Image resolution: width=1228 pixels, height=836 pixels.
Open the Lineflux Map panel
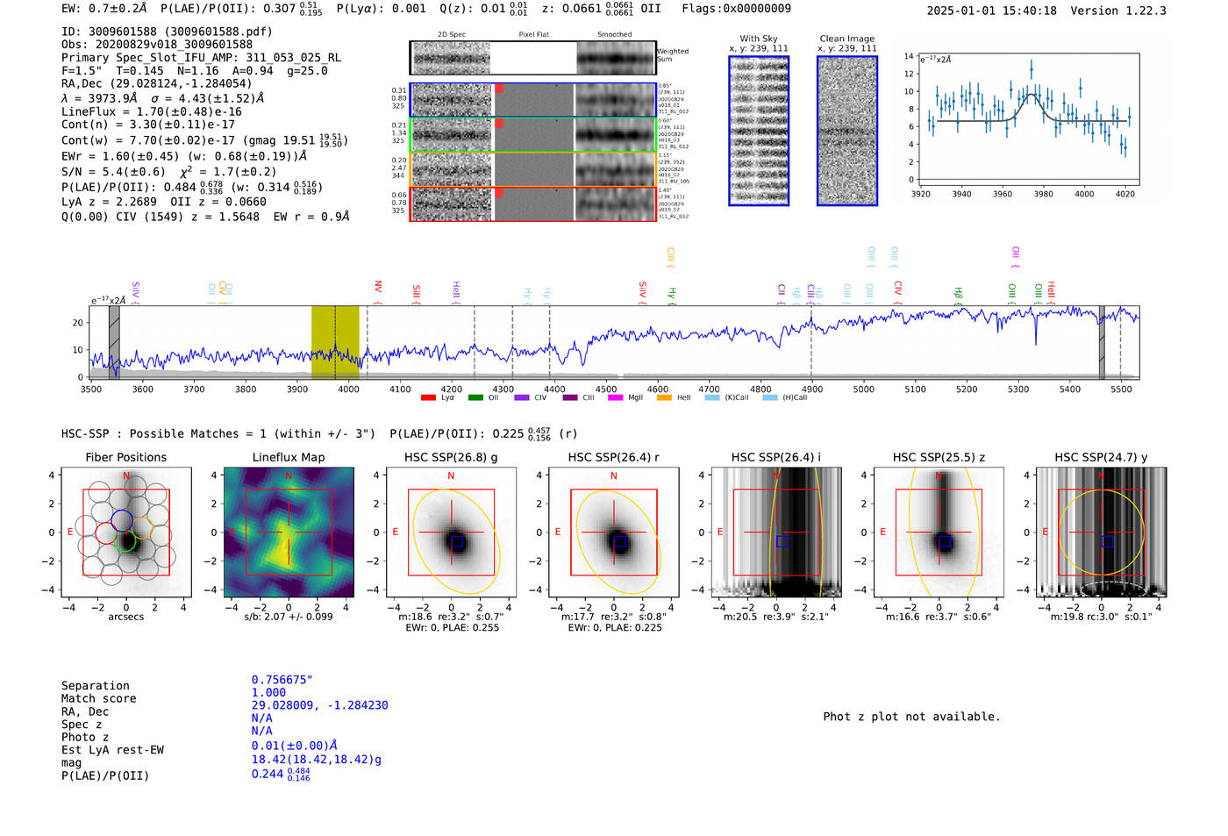[289, 532]
